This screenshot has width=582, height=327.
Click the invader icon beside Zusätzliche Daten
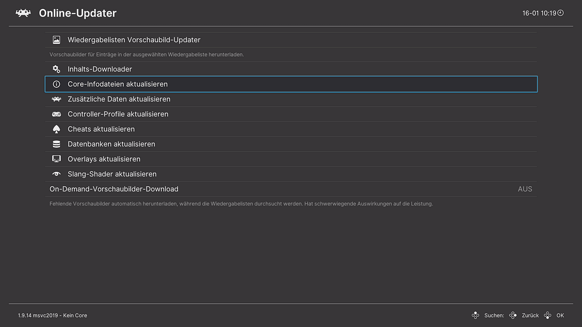(56, 99)
